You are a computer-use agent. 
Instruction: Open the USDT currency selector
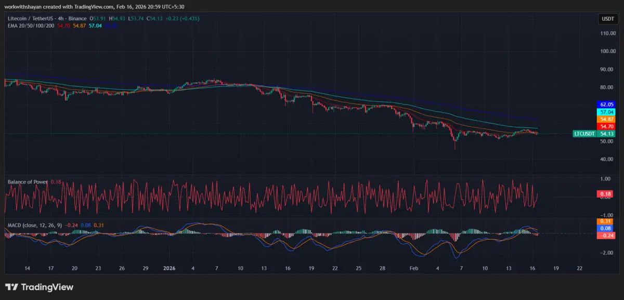(x=607, y=20)
